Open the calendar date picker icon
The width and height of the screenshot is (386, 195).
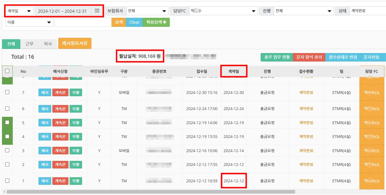97,11
